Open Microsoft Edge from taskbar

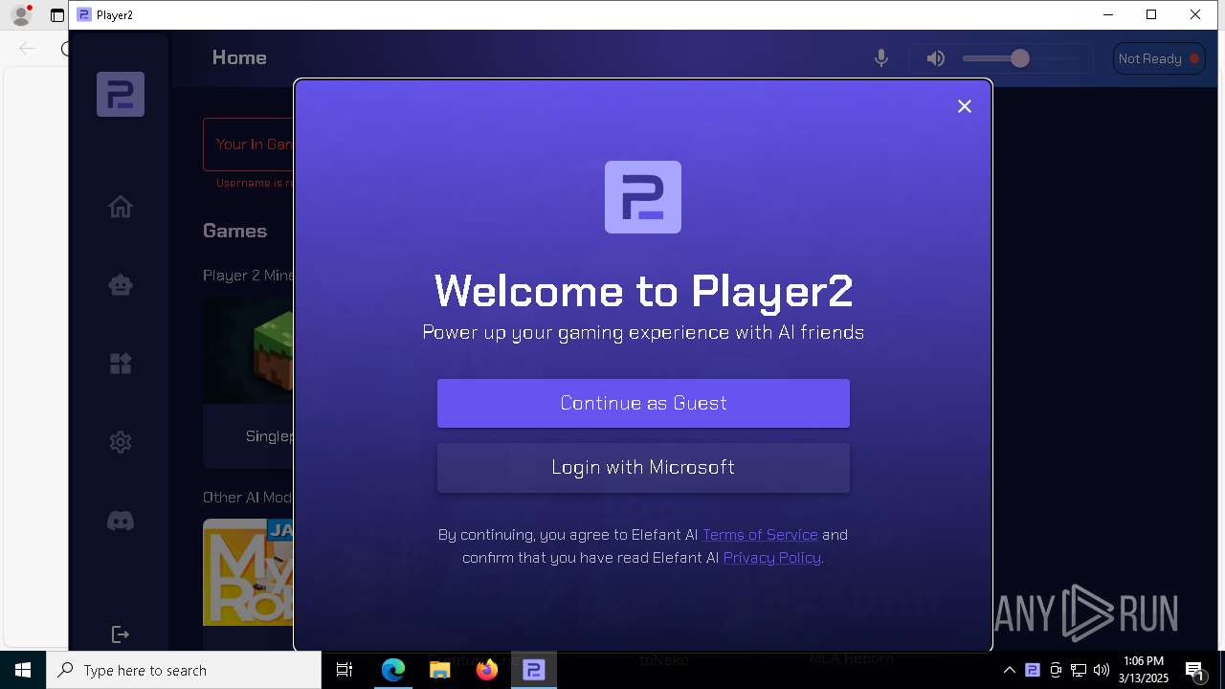tap(393, 670)
